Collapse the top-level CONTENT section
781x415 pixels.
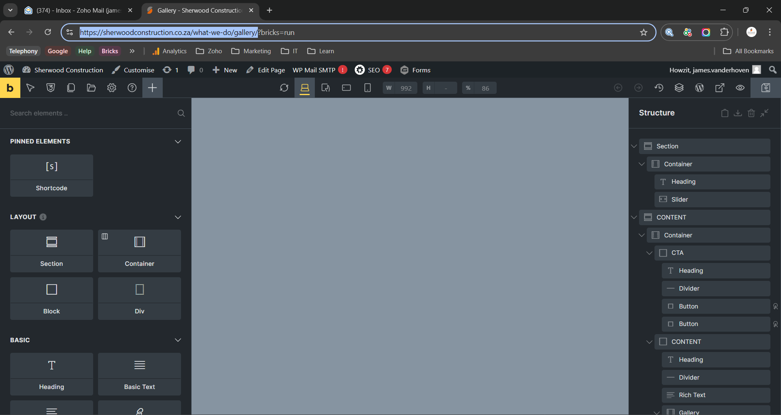click(634, 217)
